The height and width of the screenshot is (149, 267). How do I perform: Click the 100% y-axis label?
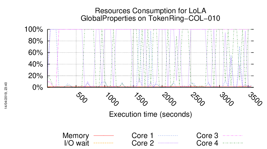[34, 29]
